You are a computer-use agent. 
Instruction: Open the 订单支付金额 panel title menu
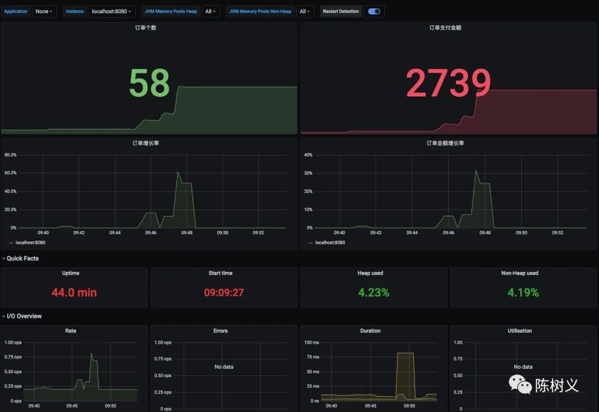[445, 28]
